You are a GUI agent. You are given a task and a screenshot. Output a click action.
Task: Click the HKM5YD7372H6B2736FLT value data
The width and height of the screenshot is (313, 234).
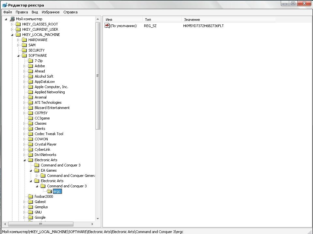(203, 26)
